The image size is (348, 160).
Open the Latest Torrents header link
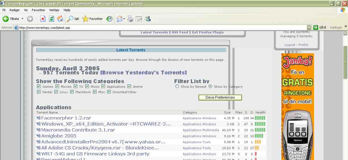click(154, 32)
